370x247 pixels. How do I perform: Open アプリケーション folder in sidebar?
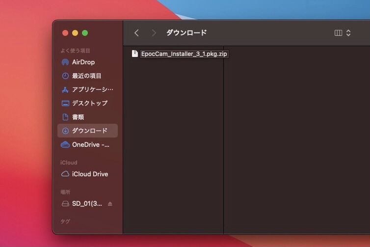coord(87,89)
